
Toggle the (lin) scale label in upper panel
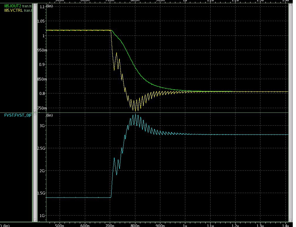(x=50, y=6)
